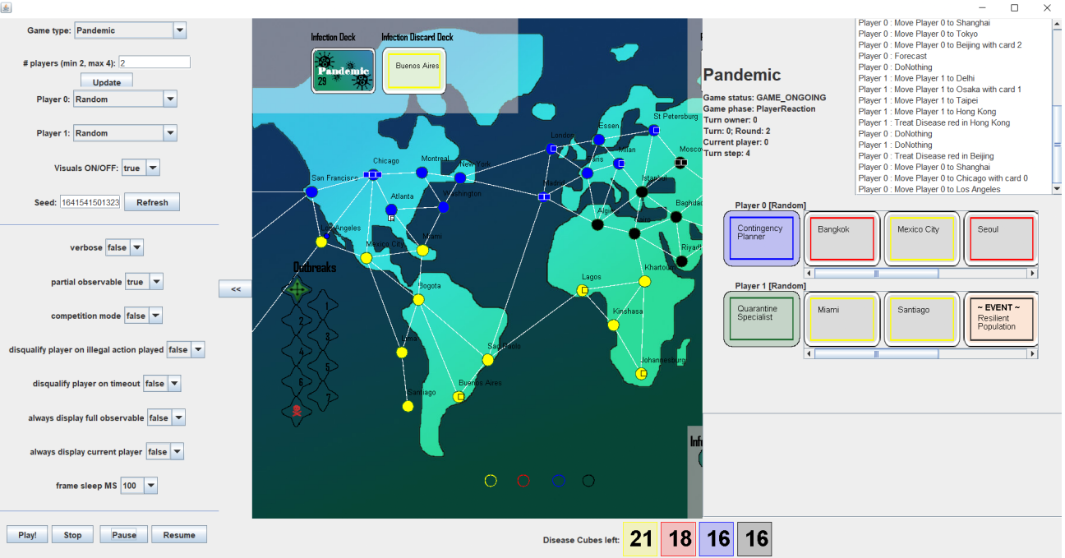Select the St Petersburg city node
This screenshot has width=1065, height=558.
654,130
